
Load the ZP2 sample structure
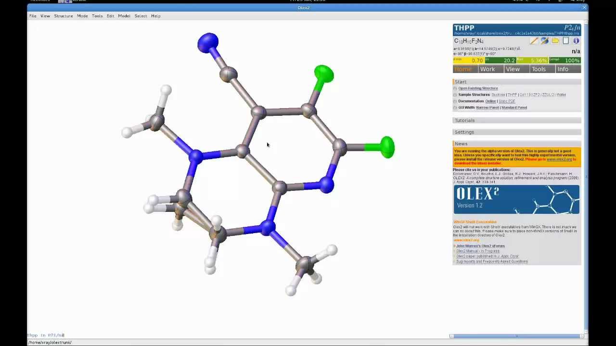536,95
